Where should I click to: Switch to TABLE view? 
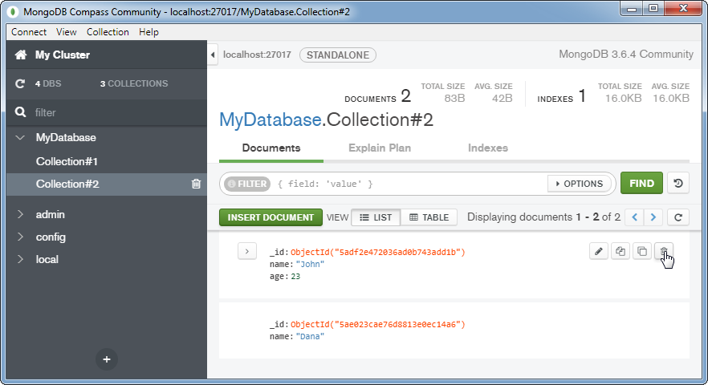(429, 217)
